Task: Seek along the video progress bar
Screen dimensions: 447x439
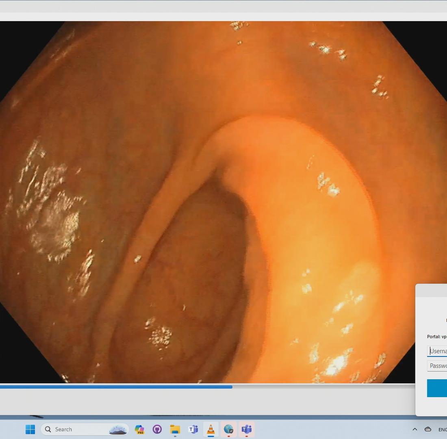Action: click(x=208, y=387)
